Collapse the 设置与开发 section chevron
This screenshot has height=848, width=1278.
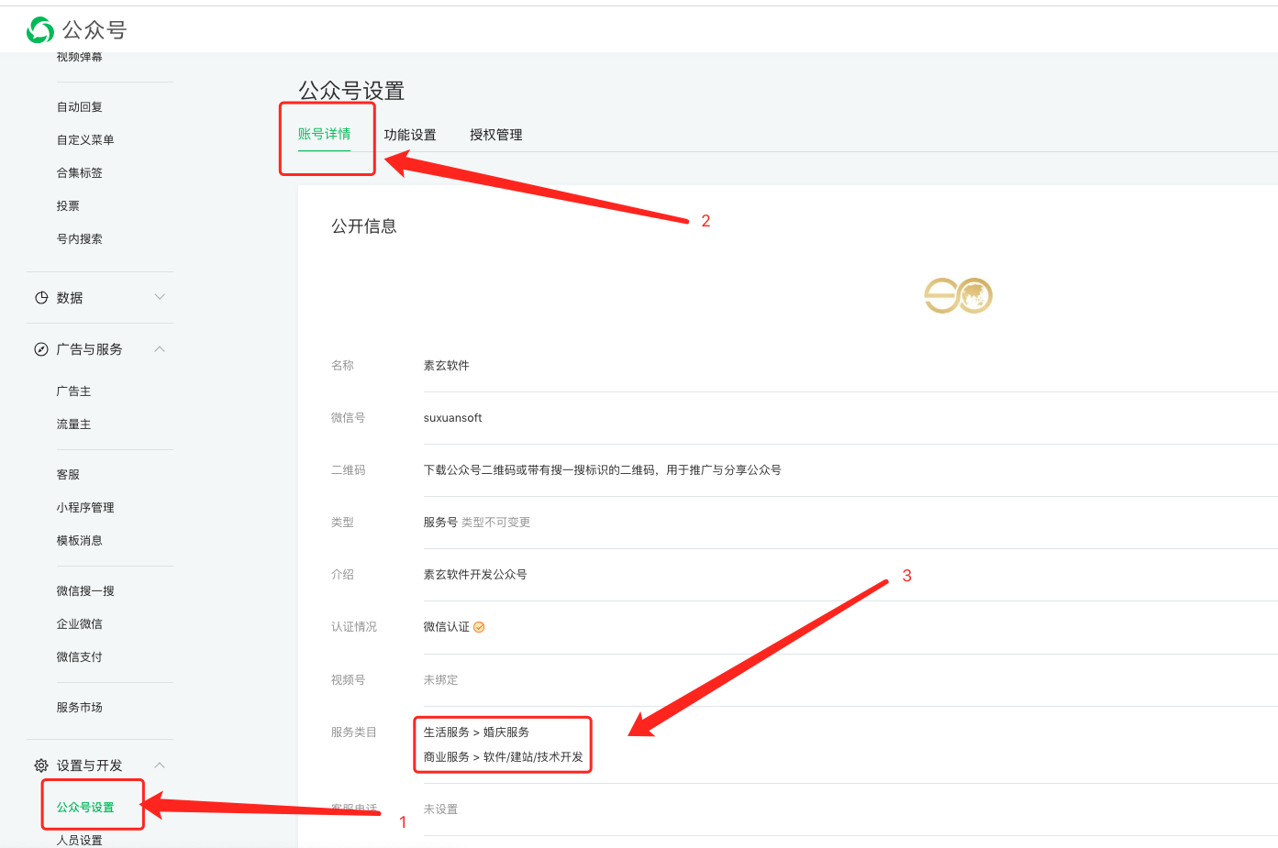(x=160, y=765)
